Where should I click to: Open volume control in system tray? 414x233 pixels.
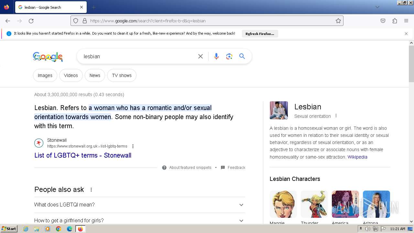(x=368, y=229)
